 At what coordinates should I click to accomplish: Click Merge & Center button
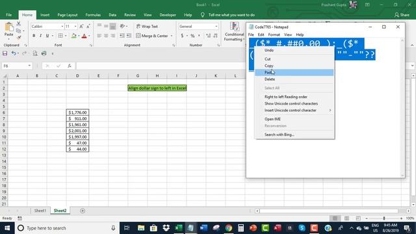point(152,36)
